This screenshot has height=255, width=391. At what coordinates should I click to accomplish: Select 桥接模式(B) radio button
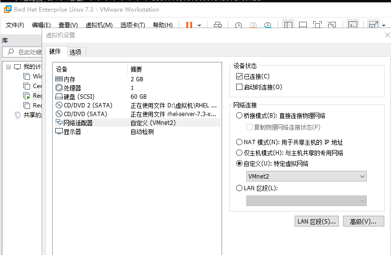pos(239,116)
